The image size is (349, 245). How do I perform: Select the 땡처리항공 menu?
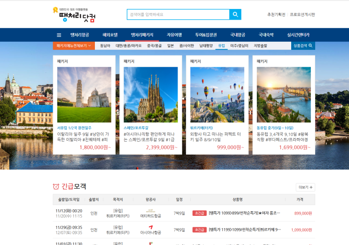pos(80,35)
